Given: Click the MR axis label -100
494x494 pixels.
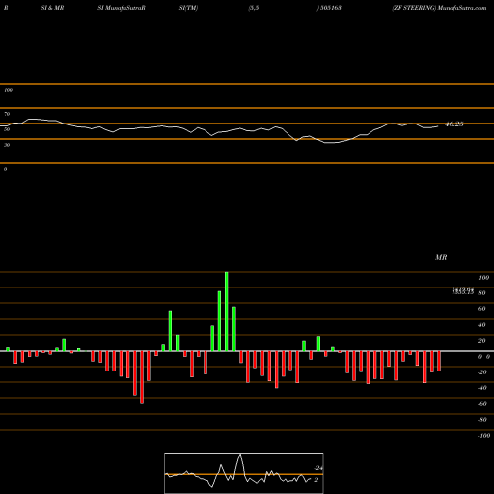Looking at the screenshot, I should point(484,436).
